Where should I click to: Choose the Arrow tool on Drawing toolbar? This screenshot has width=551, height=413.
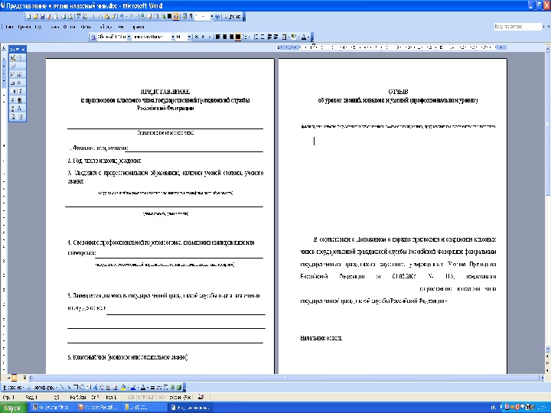[69, 387]
